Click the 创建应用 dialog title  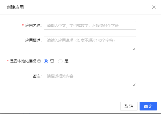(15, 7)
